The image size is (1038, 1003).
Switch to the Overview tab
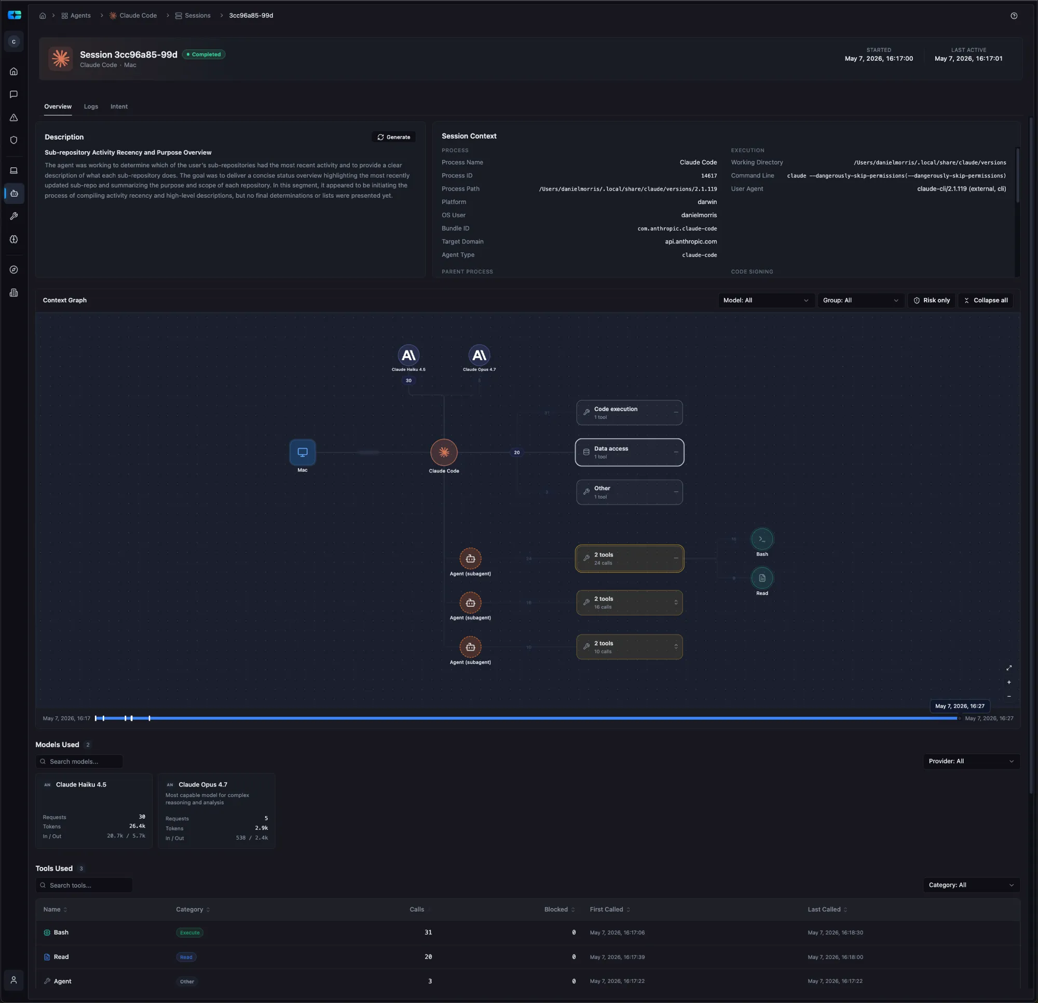[x=58, y=106]
